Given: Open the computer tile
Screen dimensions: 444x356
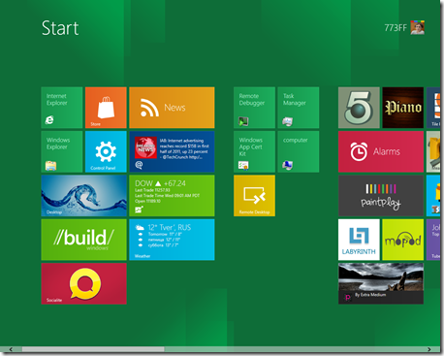Looking at the screenshot, I should tap(299, 151).
